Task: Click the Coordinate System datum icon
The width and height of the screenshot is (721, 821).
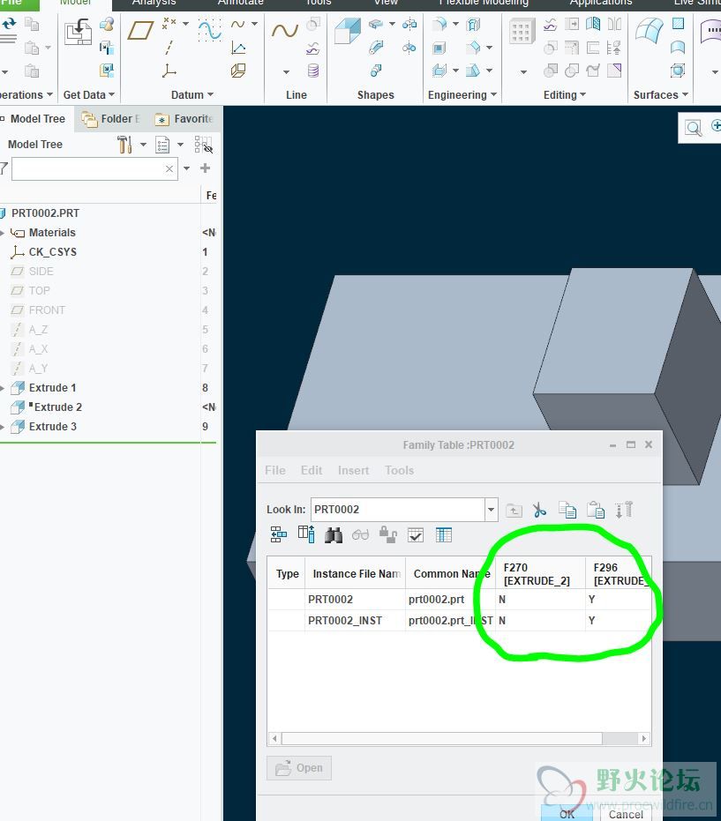Action: [x=169, y=71]
